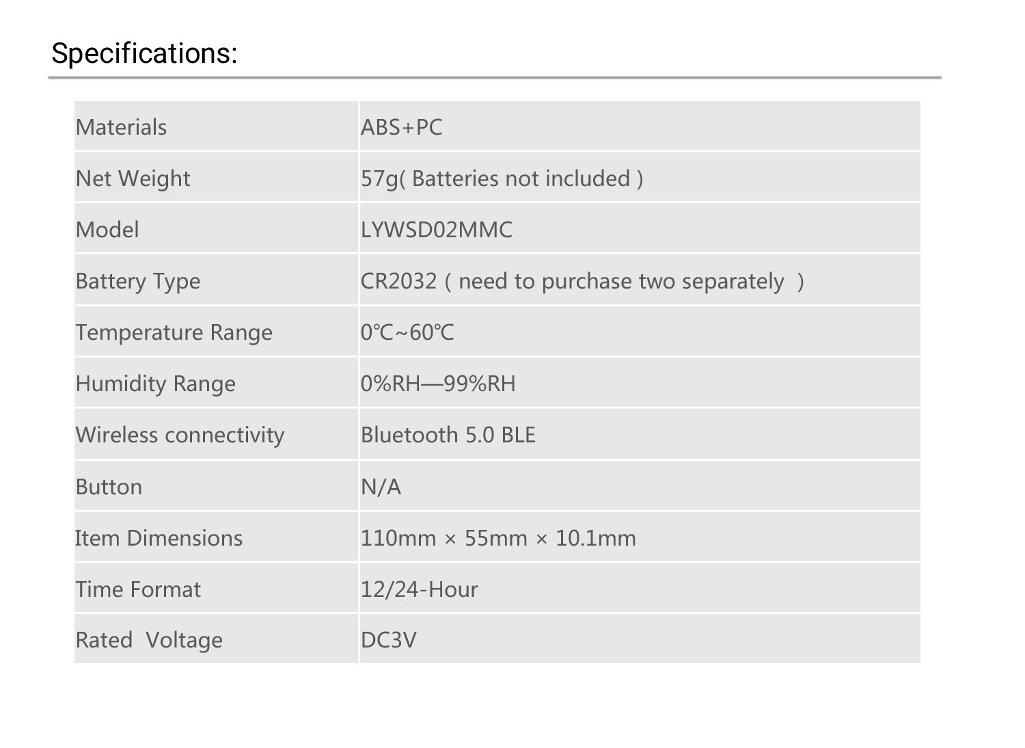Click the Model label cell
The image size is (1025, 748).
108,230
